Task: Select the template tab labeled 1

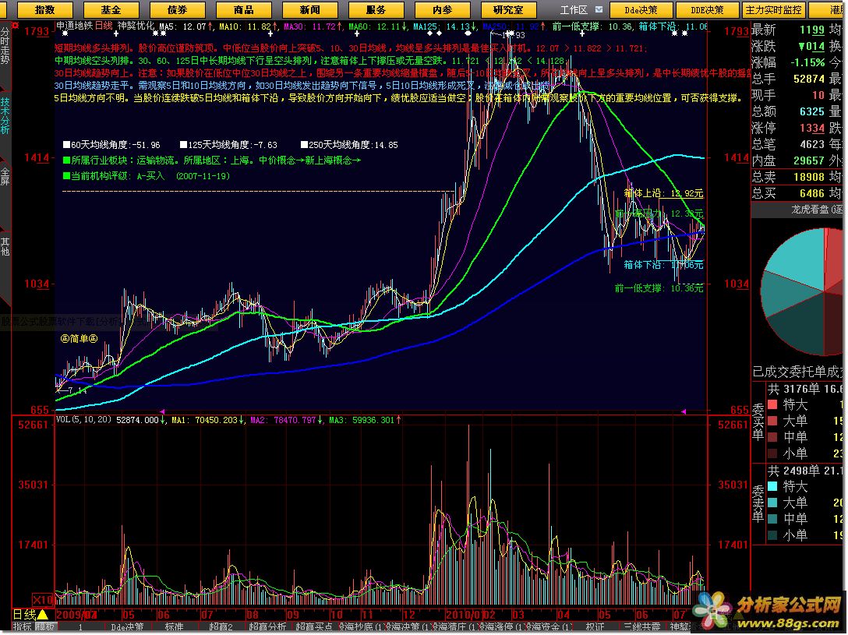Action: click(x=80, y=627)
